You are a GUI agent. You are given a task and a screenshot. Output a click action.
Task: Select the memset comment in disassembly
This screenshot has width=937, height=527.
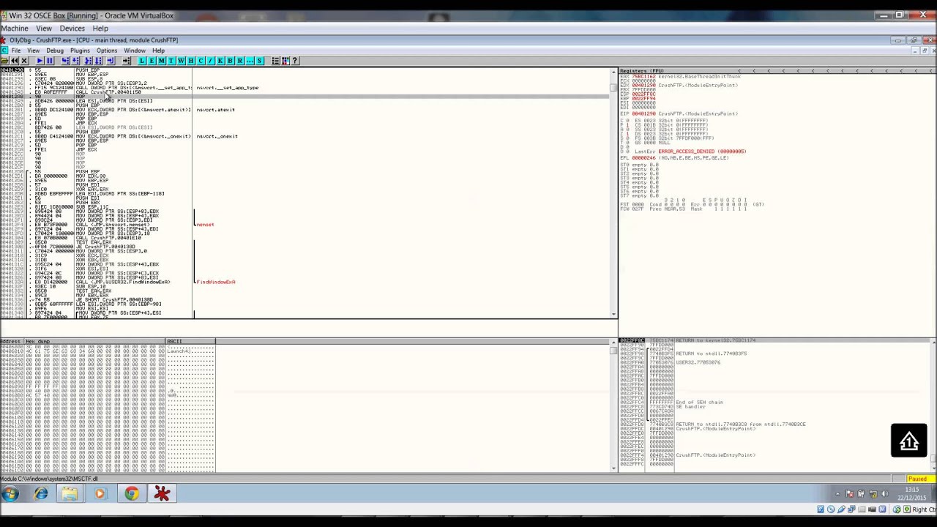[x=206, y=225]
